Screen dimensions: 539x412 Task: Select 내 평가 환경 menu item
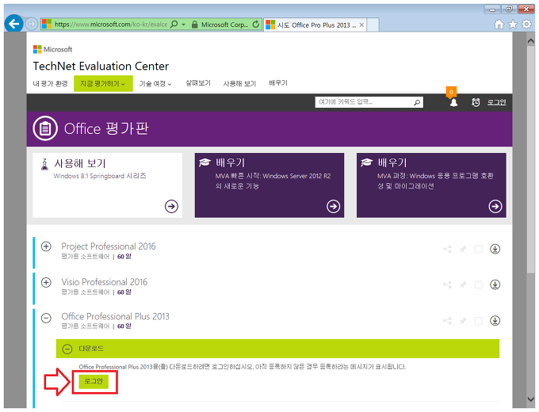tap(50, 83)
